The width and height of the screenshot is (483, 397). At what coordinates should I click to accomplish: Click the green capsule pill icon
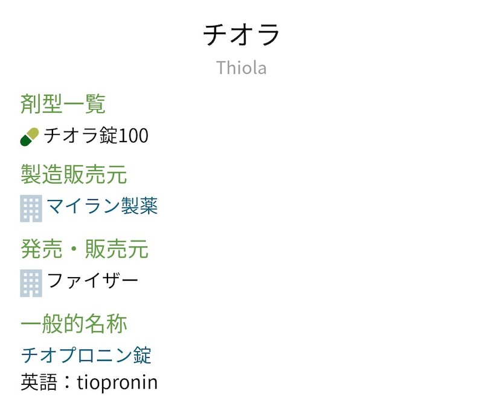[x=30, y=137]
